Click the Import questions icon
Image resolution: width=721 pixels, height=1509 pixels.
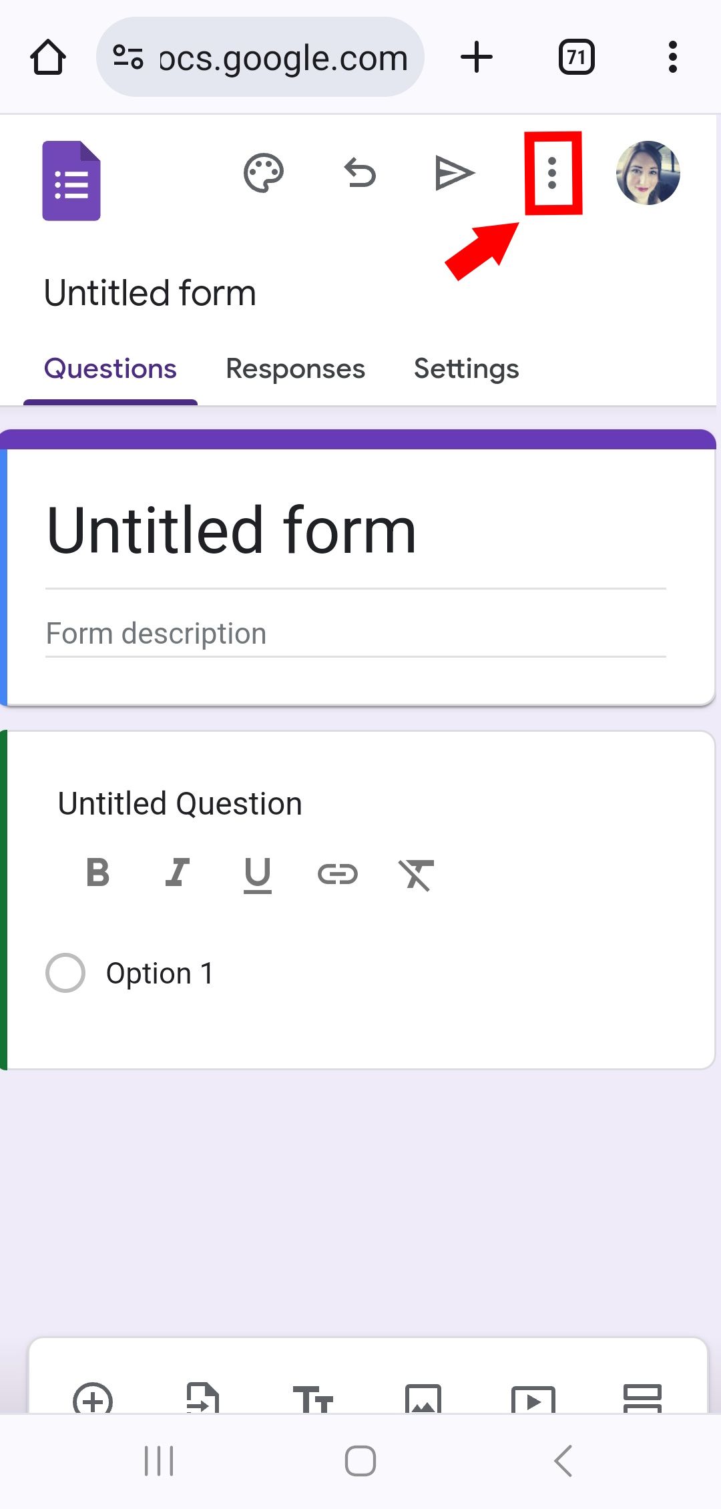point(204,1400)
